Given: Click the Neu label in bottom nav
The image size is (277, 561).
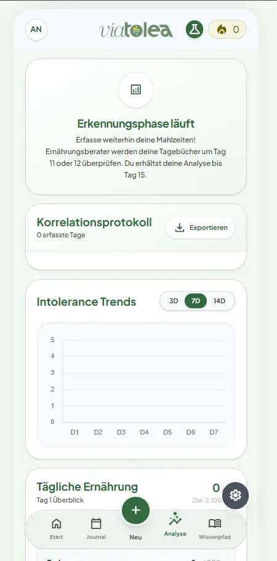Looking at the screenshot, I should coord(136,537).
